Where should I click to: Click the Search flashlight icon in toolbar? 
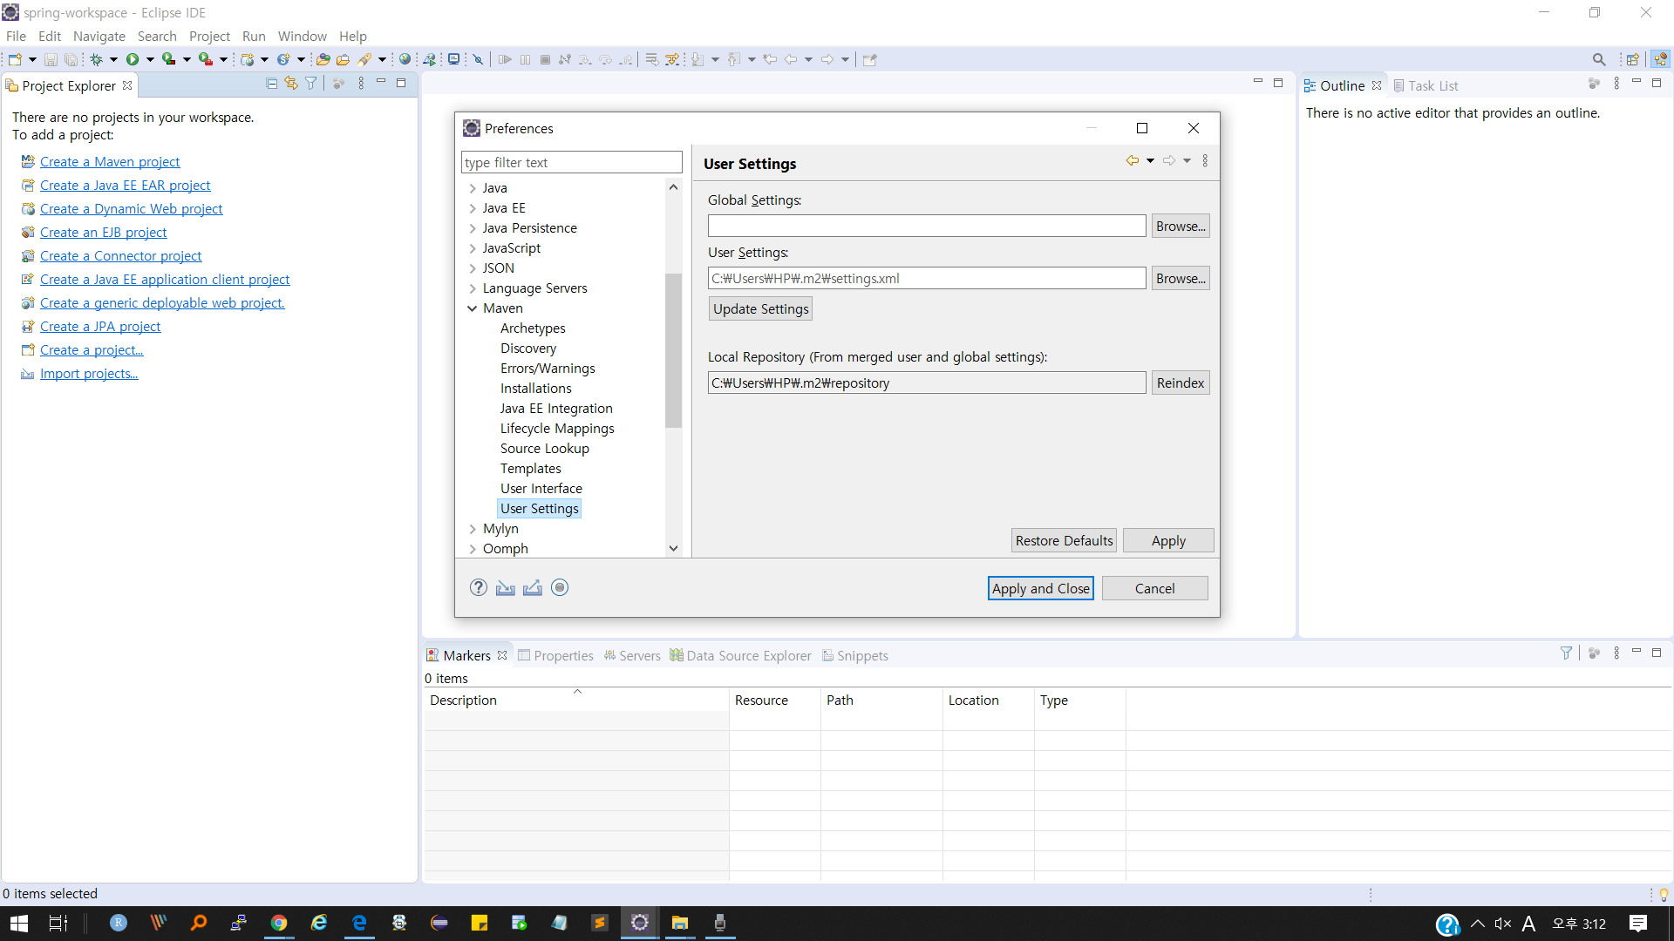click(364, 59)
